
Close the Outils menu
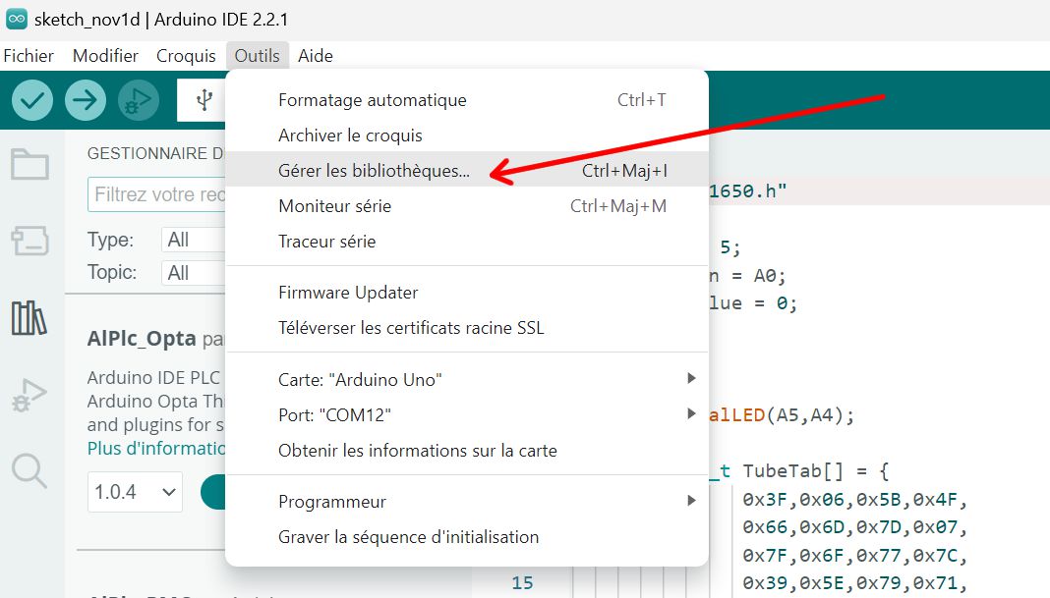point(258,56)
